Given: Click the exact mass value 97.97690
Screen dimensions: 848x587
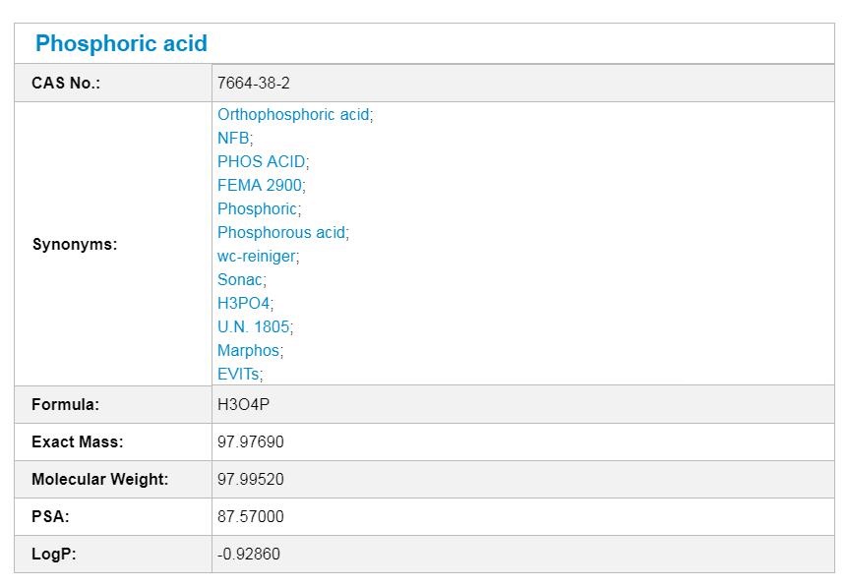Looking at the screenshot, I should [x=251, y=442].
